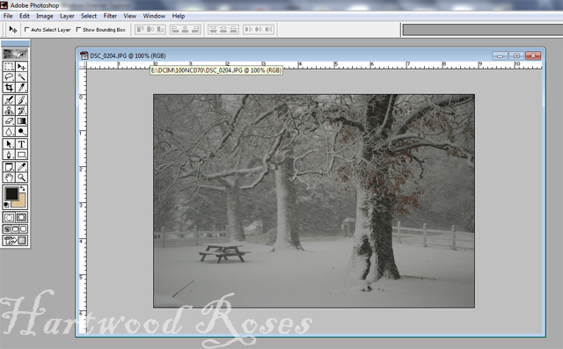Open the Help menu
563x349 pixels.
(178, 16)
